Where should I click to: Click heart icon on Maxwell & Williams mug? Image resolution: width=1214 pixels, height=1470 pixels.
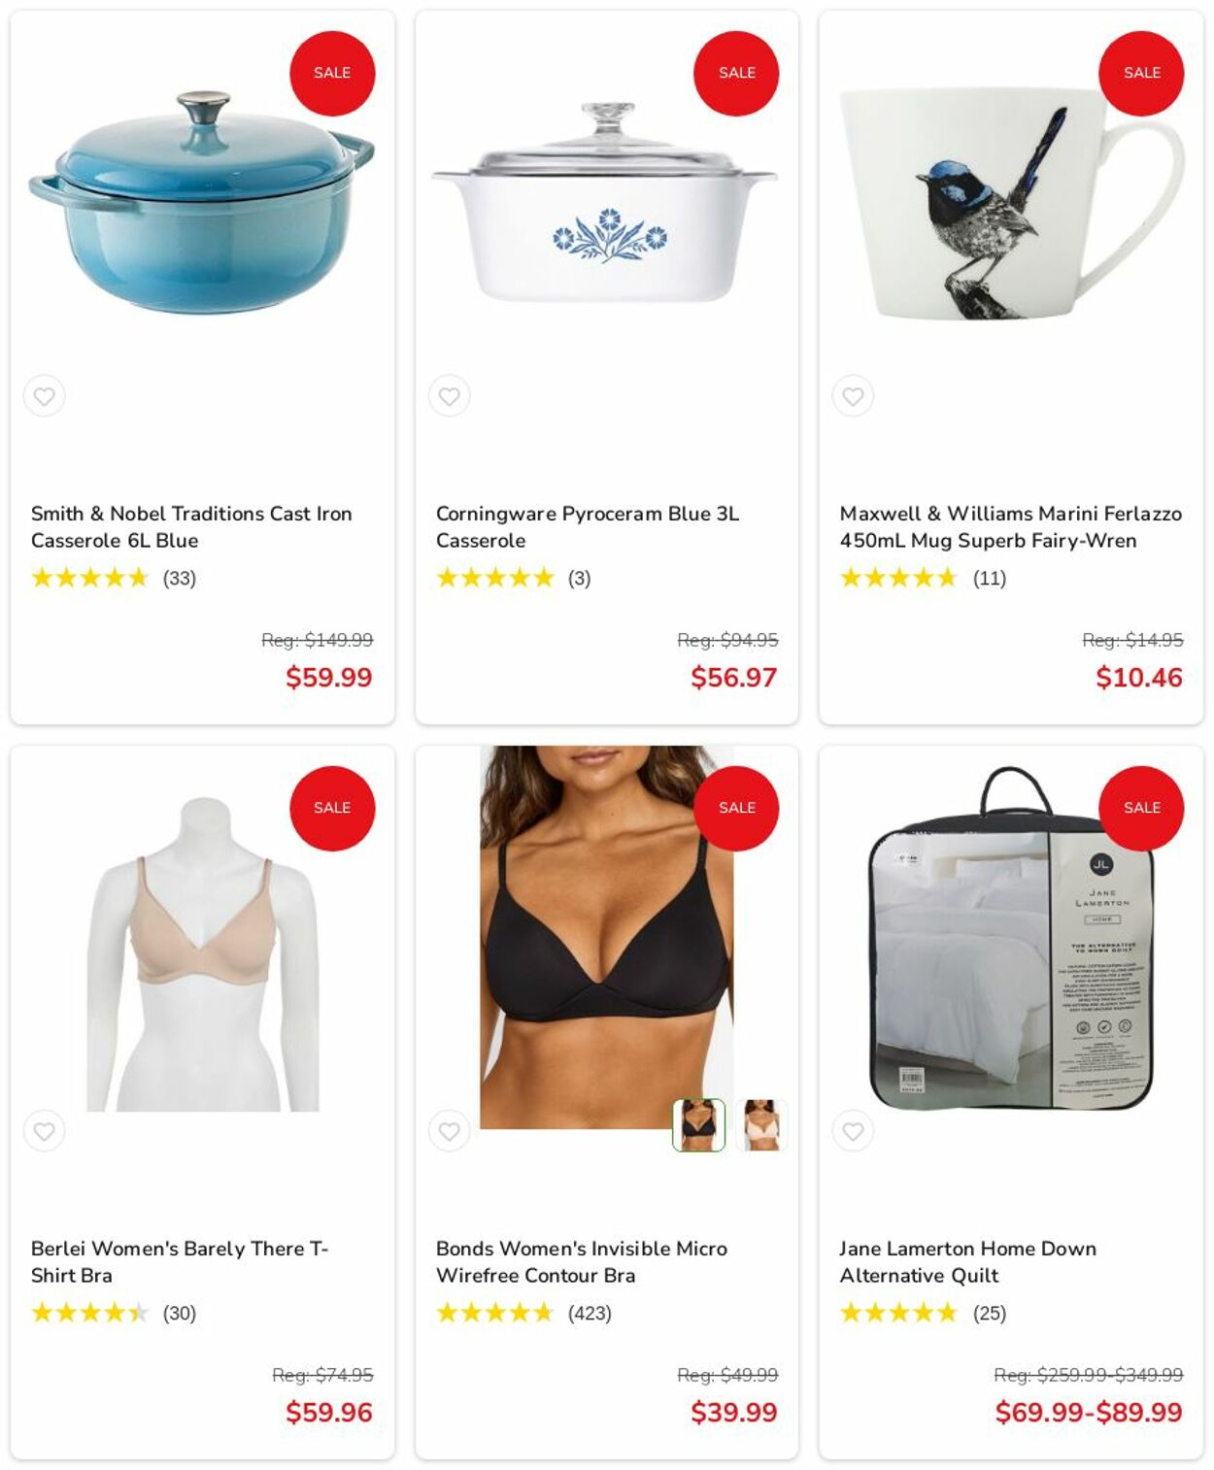click(x=853, y=396)
